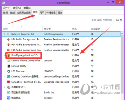Open the 查看(V) menu
Image resolution: width=126 pixels, height=100 pixels.
click(x=27, y=8)
